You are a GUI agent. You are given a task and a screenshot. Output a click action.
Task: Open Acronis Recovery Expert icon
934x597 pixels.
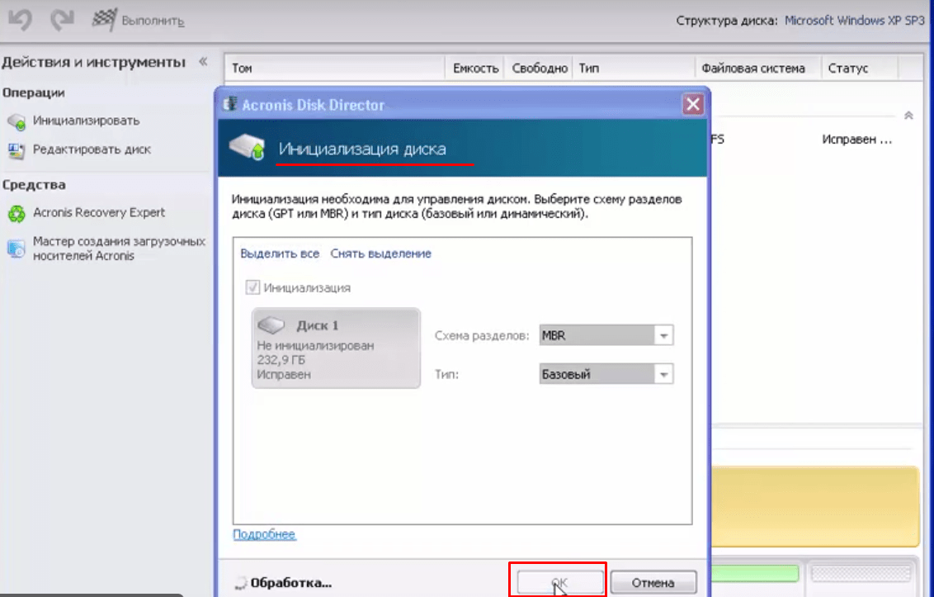17,214
